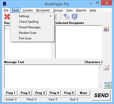Viewport: 114px width, 104px height.
Task: Click the Prog 3 button
Action: [x=40, y=93]
